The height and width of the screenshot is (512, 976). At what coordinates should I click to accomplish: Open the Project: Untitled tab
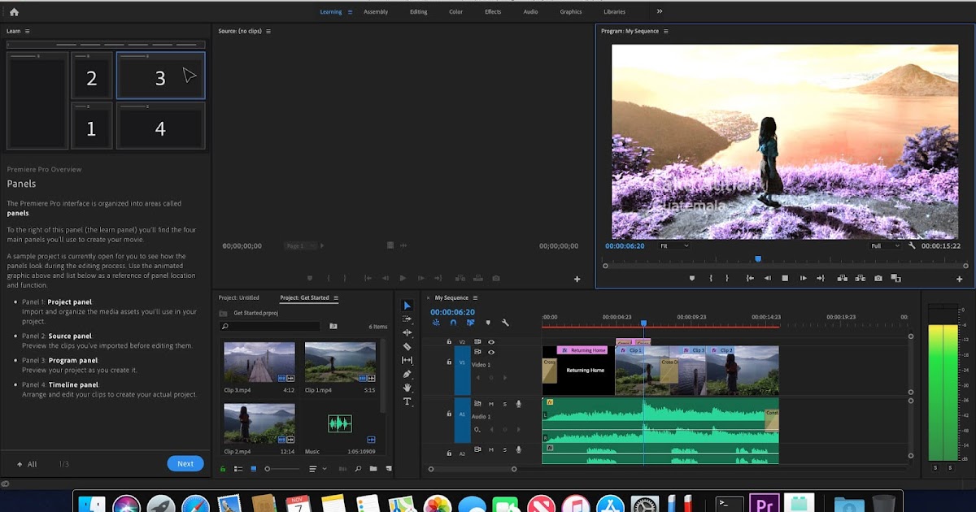[239, 297]
